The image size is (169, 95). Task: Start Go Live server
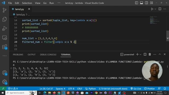coord(136,89)
